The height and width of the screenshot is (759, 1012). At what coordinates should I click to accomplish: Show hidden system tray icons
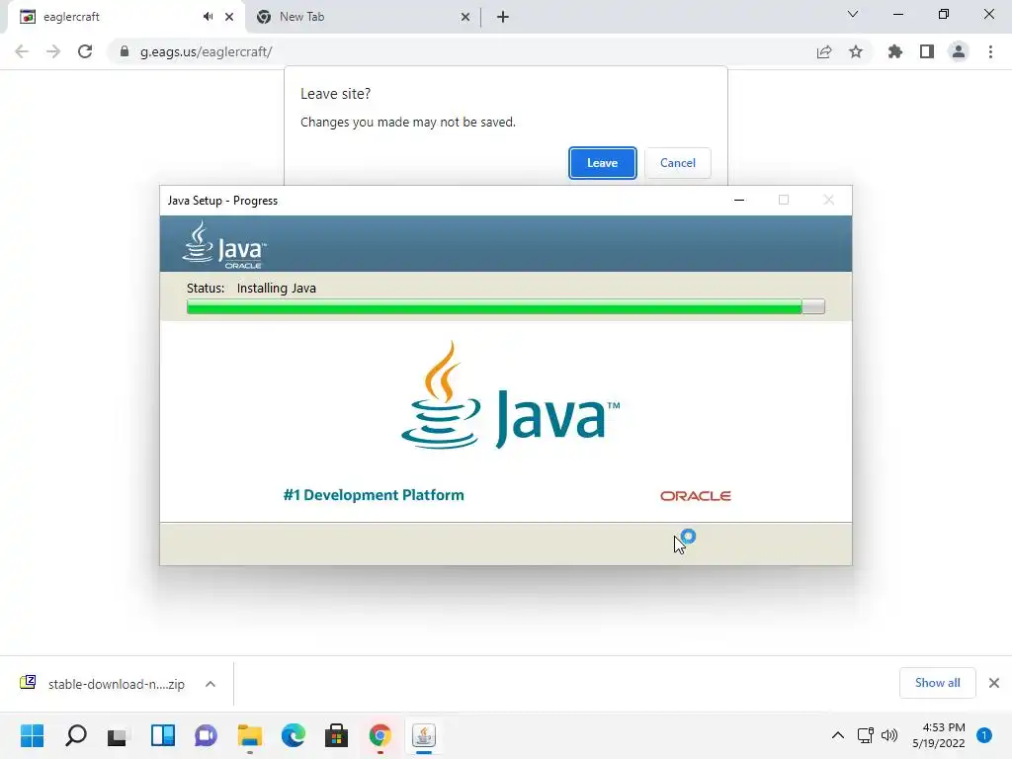[838, 735]
